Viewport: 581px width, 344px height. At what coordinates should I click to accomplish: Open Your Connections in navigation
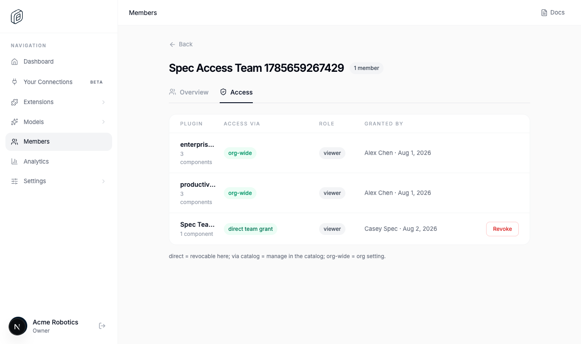(x=59, y=82)
